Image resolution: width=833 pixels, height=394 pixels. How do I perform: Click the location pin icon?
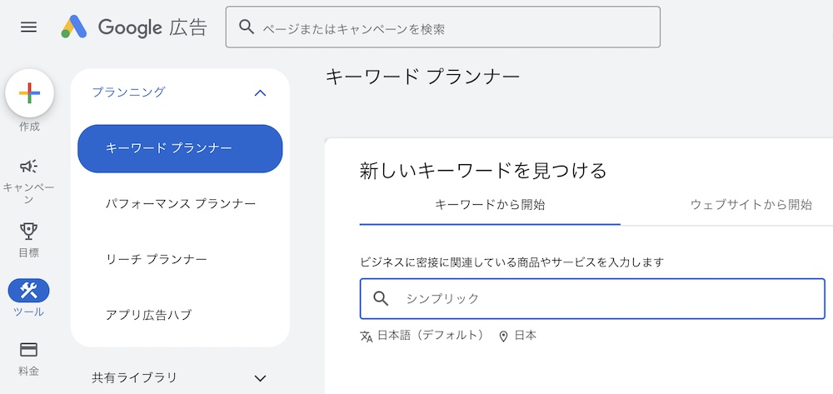point(503,337)
